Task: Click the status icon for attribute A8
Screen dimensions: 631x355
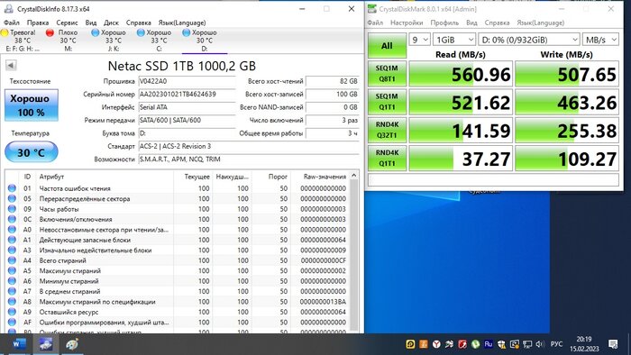Action: point(12,302)
